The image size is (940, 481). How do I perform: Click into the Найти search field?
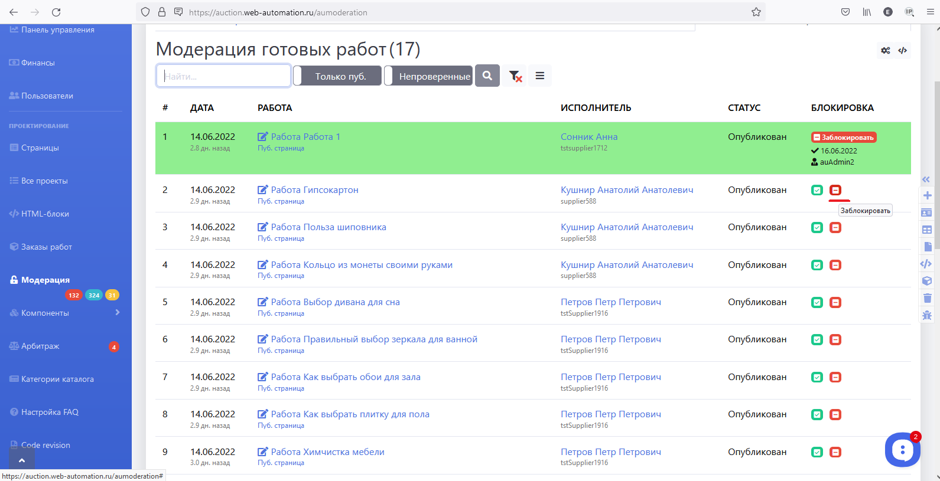[223, 76]
